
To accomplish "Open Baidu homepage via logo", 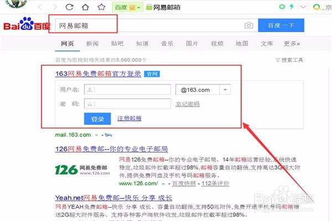I will (x=27, y=24).
